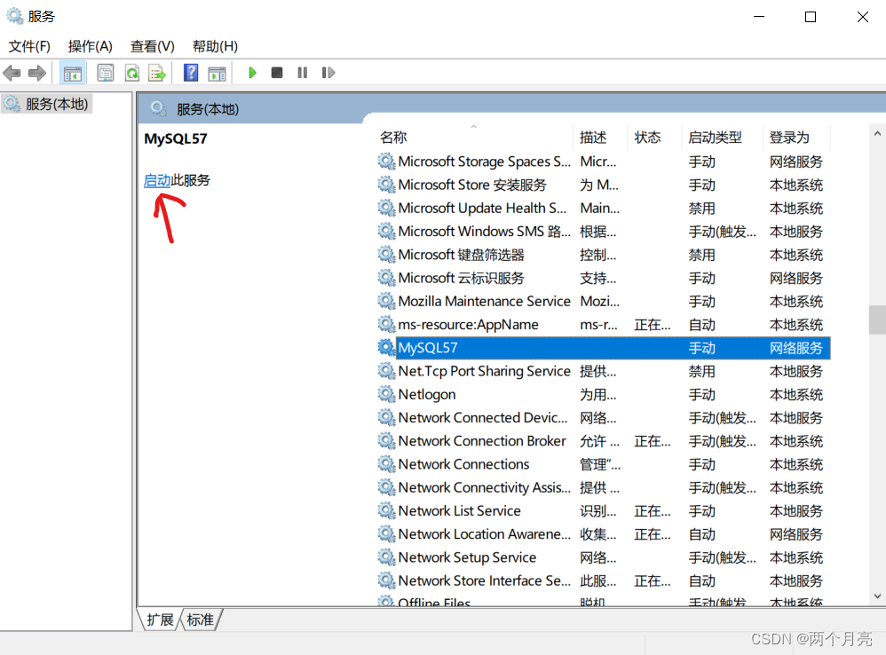Image resolution: width=886 pixels, height=655 pixels.
Task: Click the 启动 link to start MySQL57
Action: [x=157, y=181]
